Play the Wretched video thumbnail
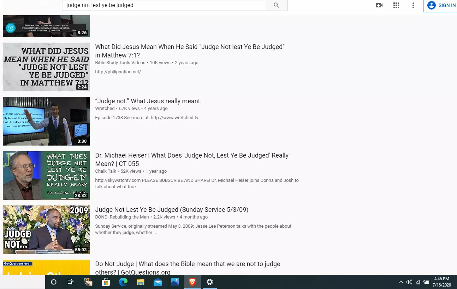 (x=46, y=121)
